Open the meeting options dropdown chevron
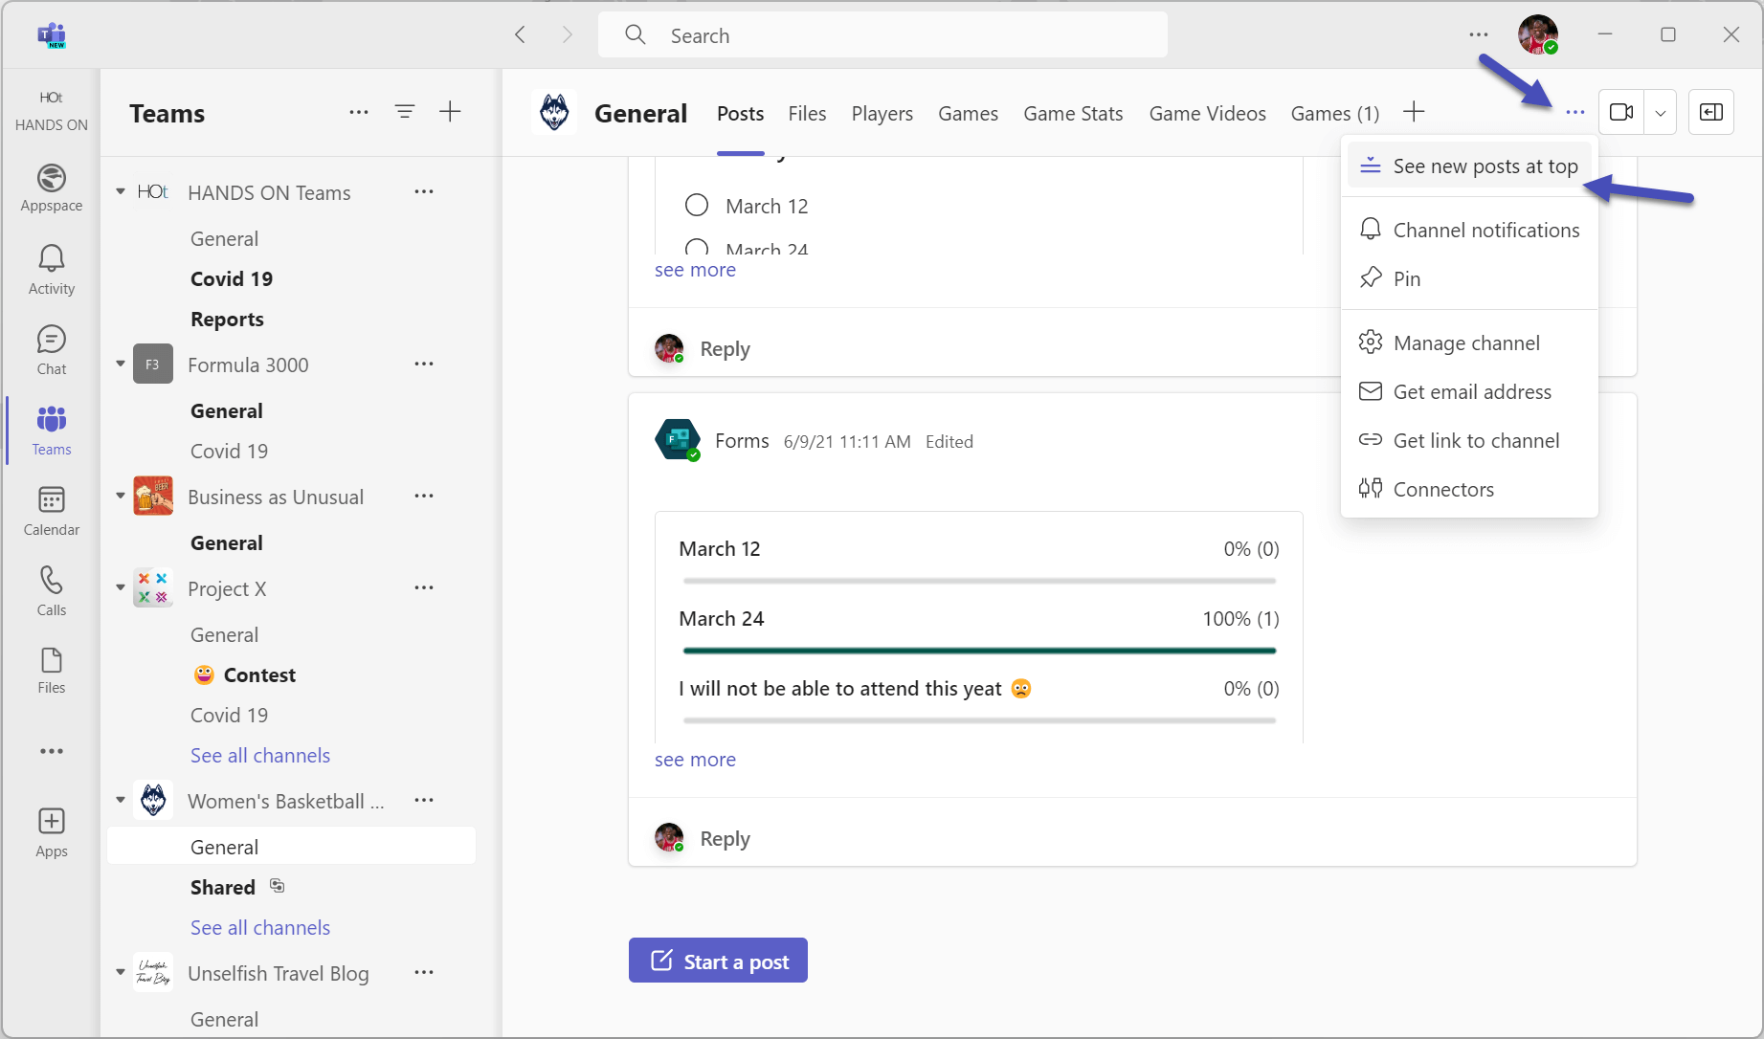Viewport: 1764px width, 1039px height. [1662, 112]
